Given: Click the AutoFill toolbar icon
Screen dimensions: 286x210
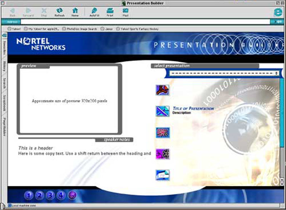Looking at the screenshot, I should [x=94, y=12].
